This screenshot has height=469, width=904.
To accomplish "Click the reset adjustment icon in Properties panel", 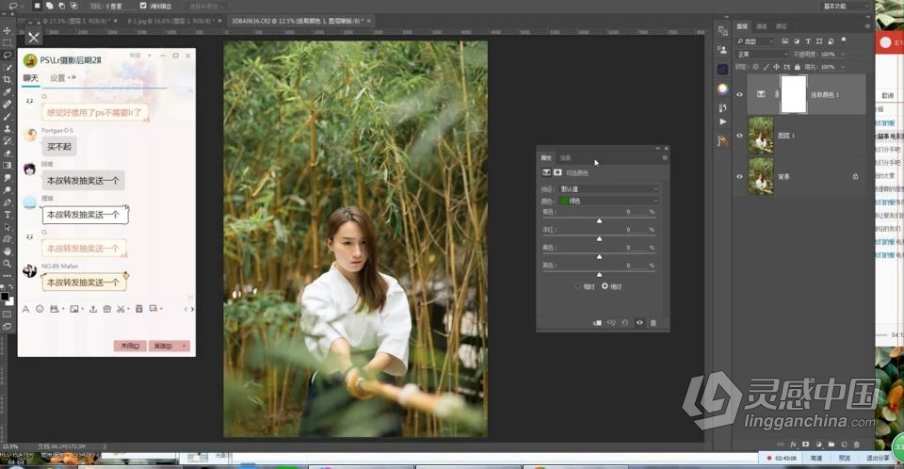I will point(624,323).
